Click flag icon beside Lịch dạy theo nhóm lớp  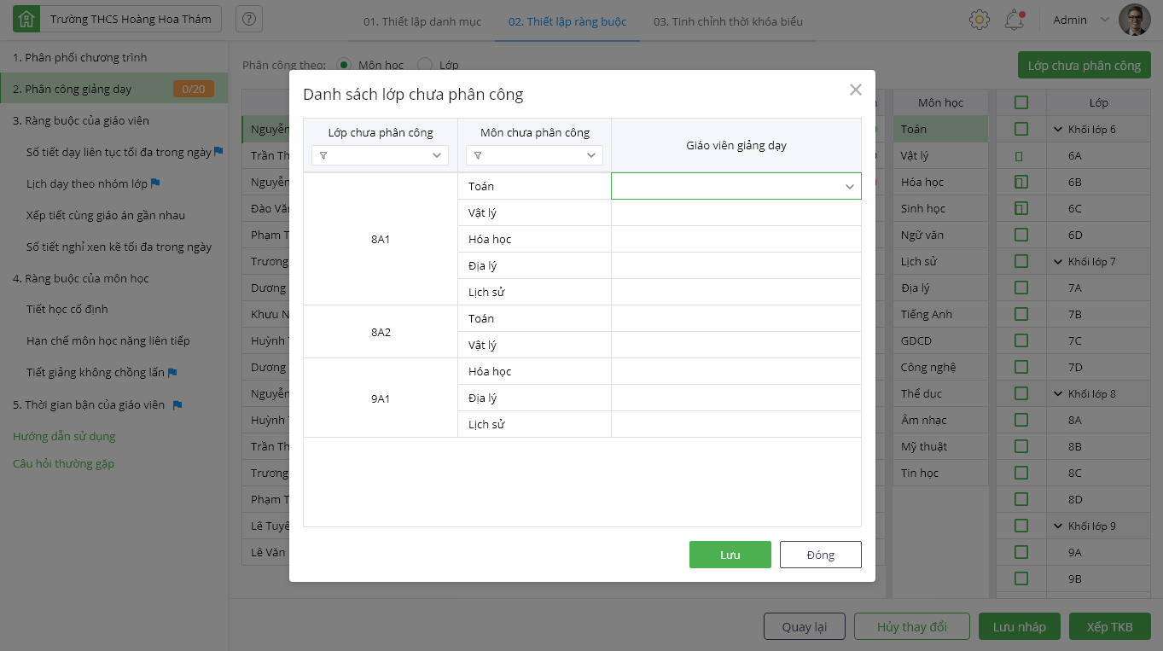[155, 183]
